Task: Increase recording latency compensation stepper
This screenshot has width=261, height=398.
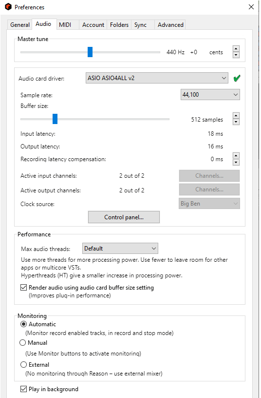Action: coord(236,156)
